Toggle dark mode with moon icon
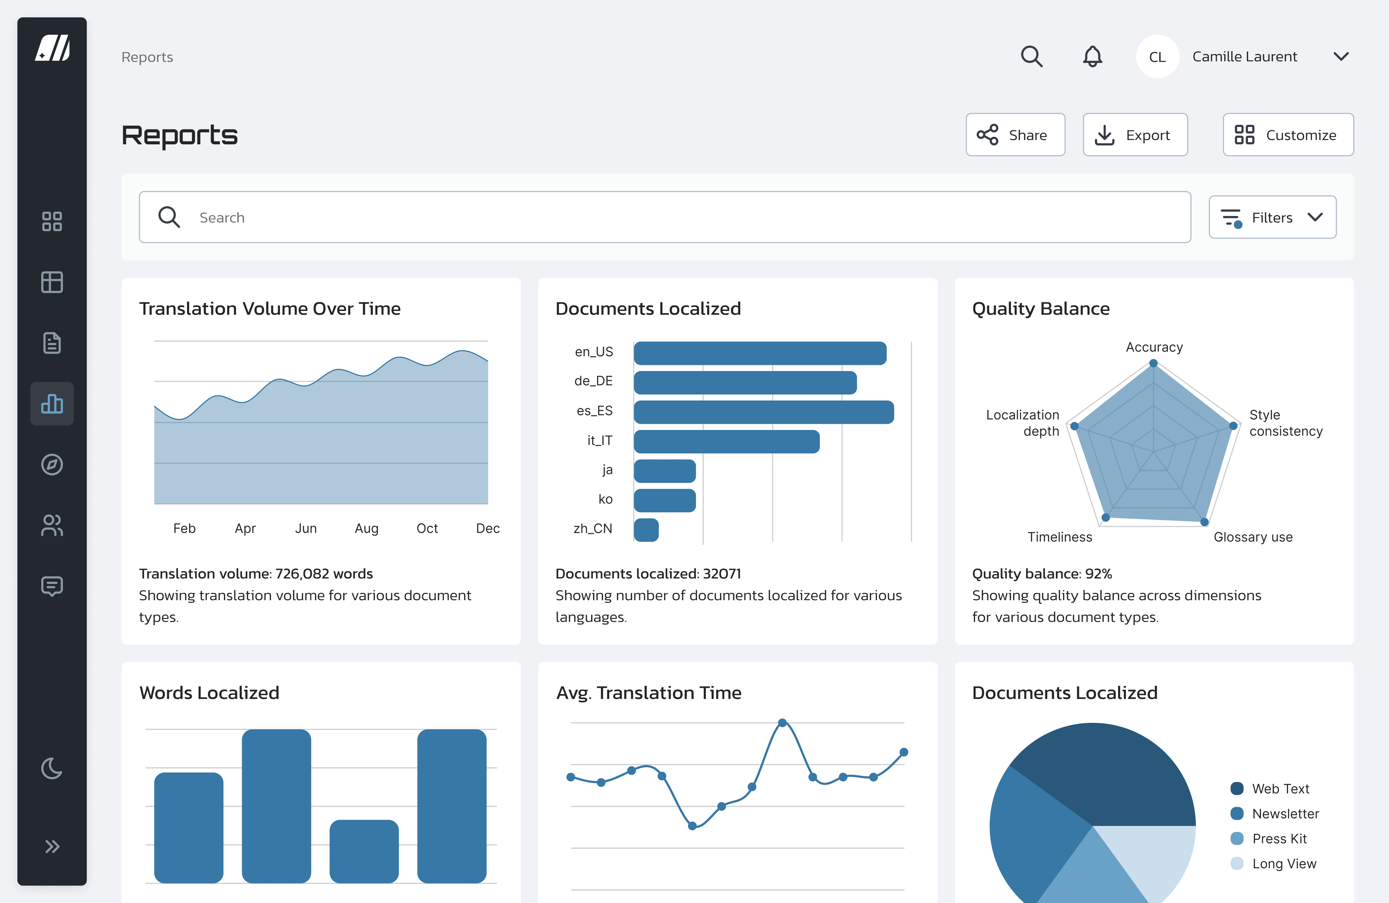 [x=52, y=768]
